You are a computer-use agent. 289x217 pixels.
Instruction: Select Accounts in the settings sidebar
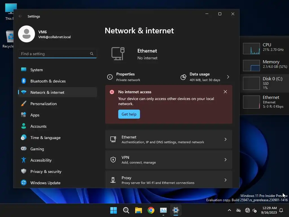58,126
